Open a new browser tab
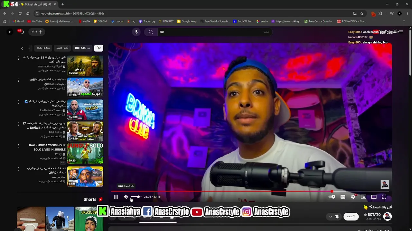The width and height of the screenshot is (412, 231). click(62, 4)
